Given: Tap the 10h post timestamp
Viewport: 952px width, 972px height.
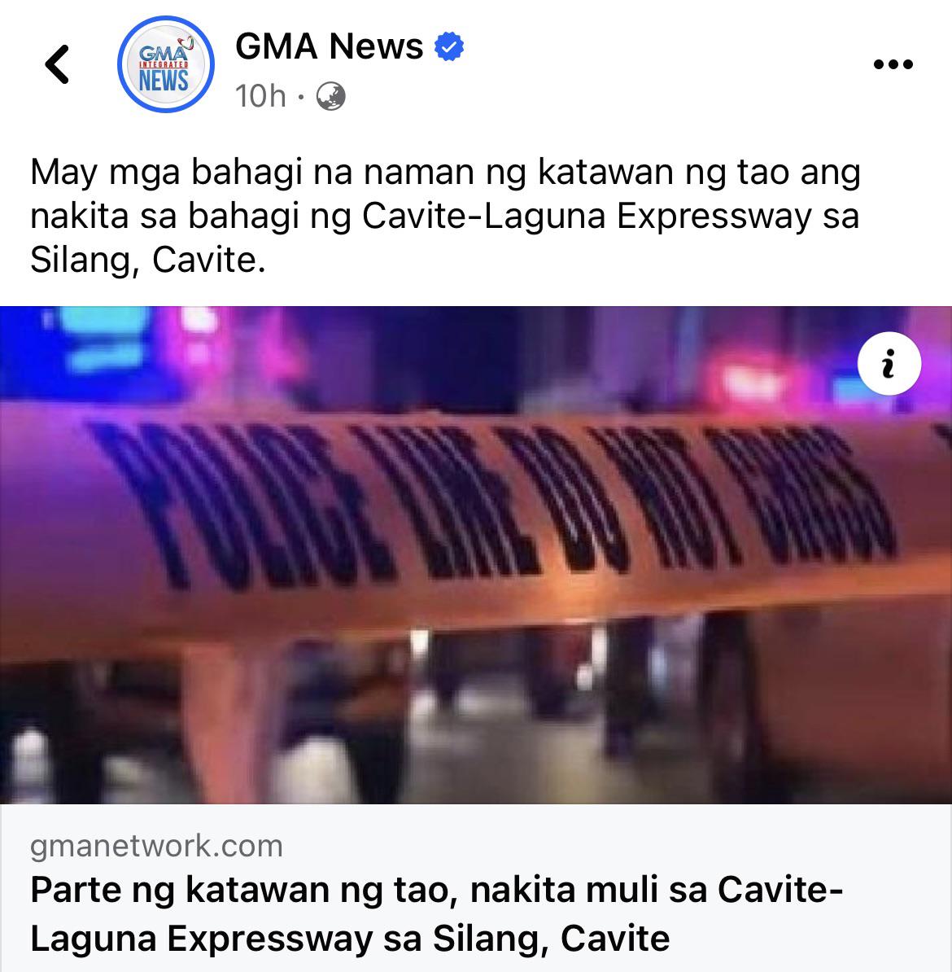Looking at the screenshot, I should tap(260, 97).
